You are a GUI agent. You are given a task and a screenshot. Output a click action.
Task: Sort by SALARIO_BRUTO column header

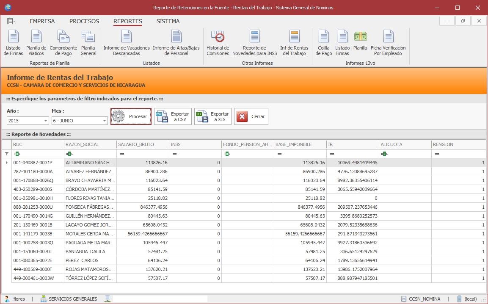pyautogui.click(x=143, y=144)
